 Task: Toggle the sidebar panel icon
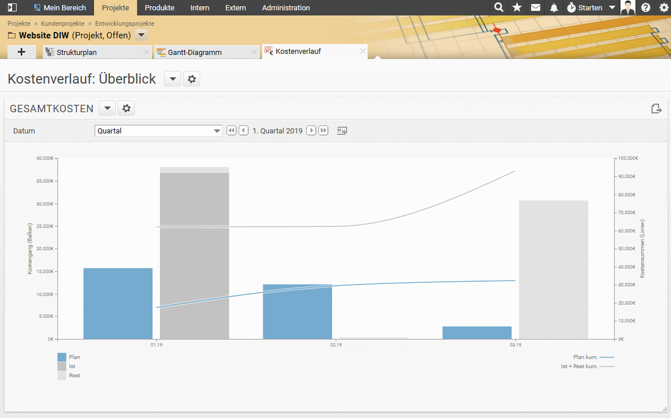tap(12, 7)
